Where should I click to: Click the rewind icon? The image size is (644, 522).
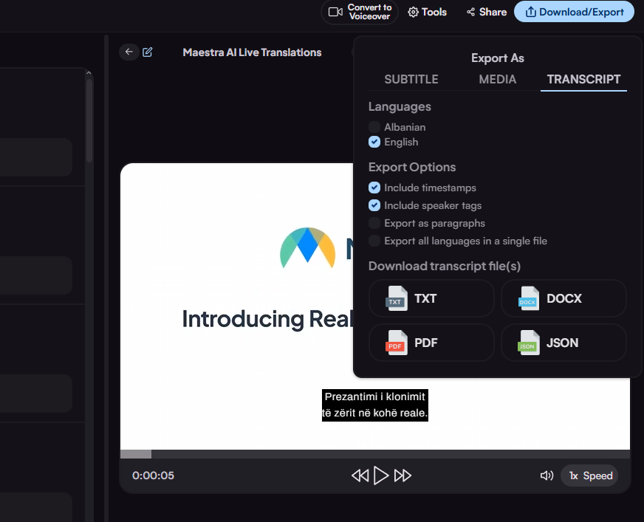click(360, 475)
